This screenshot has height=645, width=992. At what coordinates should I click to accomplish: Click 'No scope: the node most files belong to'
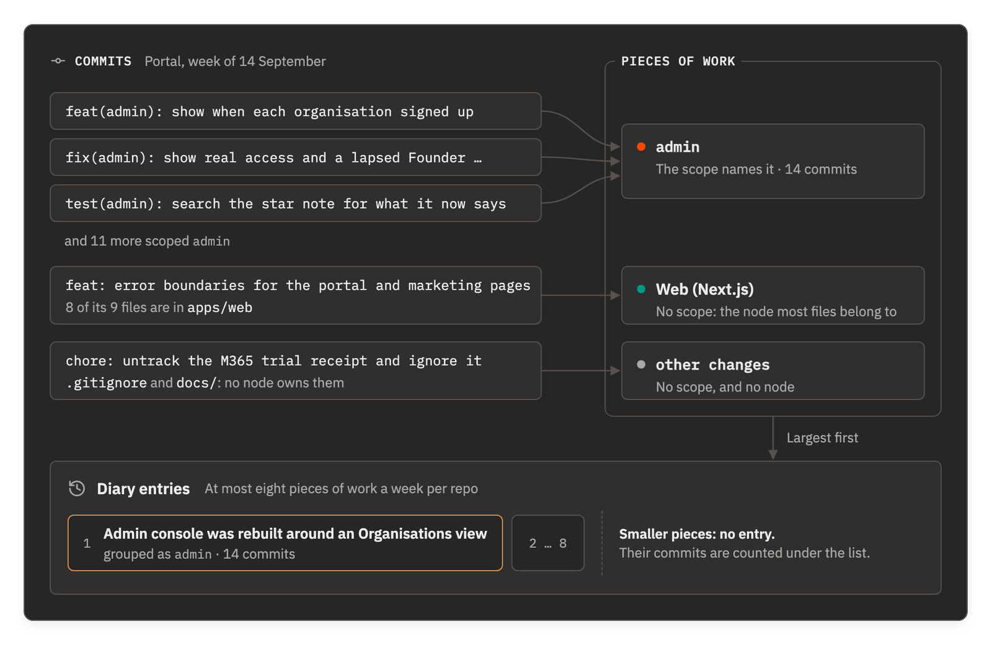776,311
